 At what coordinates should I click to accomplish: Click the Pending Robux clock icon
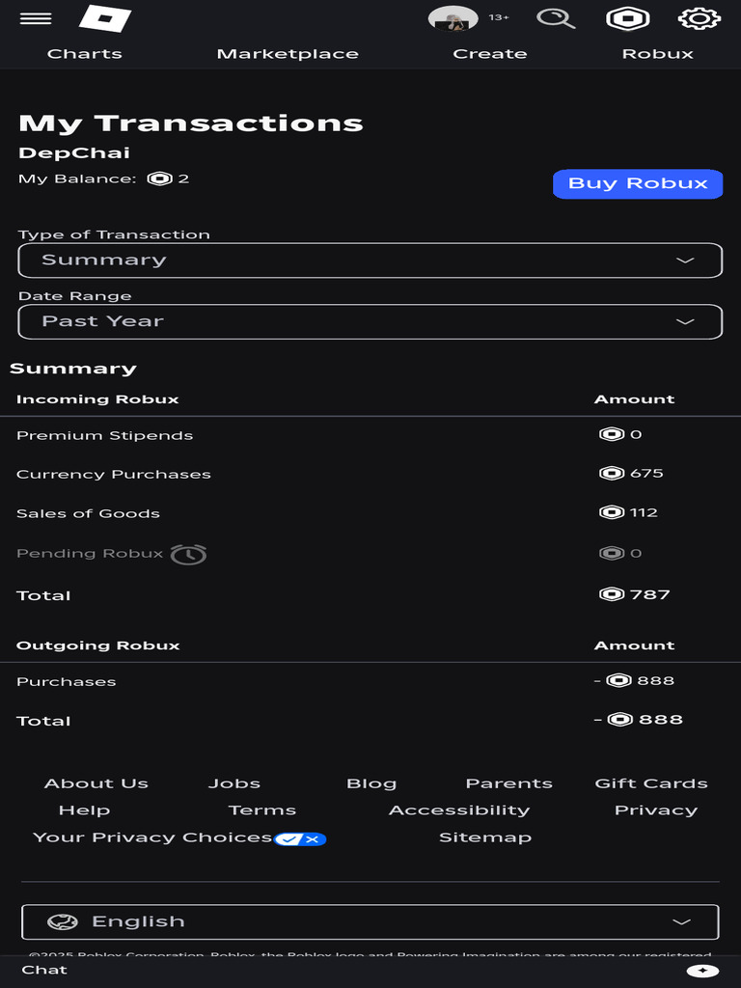(x=188, y=554)
